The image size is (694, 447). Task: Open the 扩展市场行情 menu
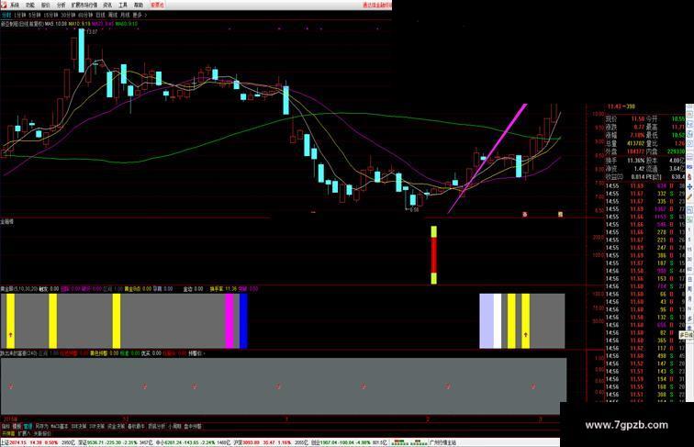[x=84, y=5]
